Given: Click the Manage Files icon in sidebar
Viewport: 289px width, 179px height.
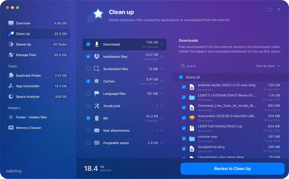Looking at the screenshot, I should click(11, 55).
